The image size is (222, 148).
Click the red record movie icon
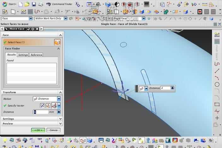click(200, 12)
